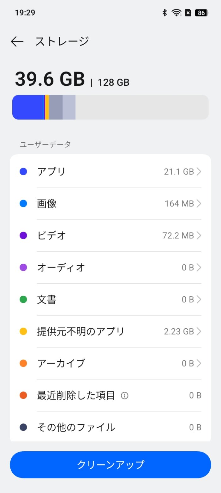The image size is (221, 493).
Task: Tap the storage usage bar
Action: [110, 107]
